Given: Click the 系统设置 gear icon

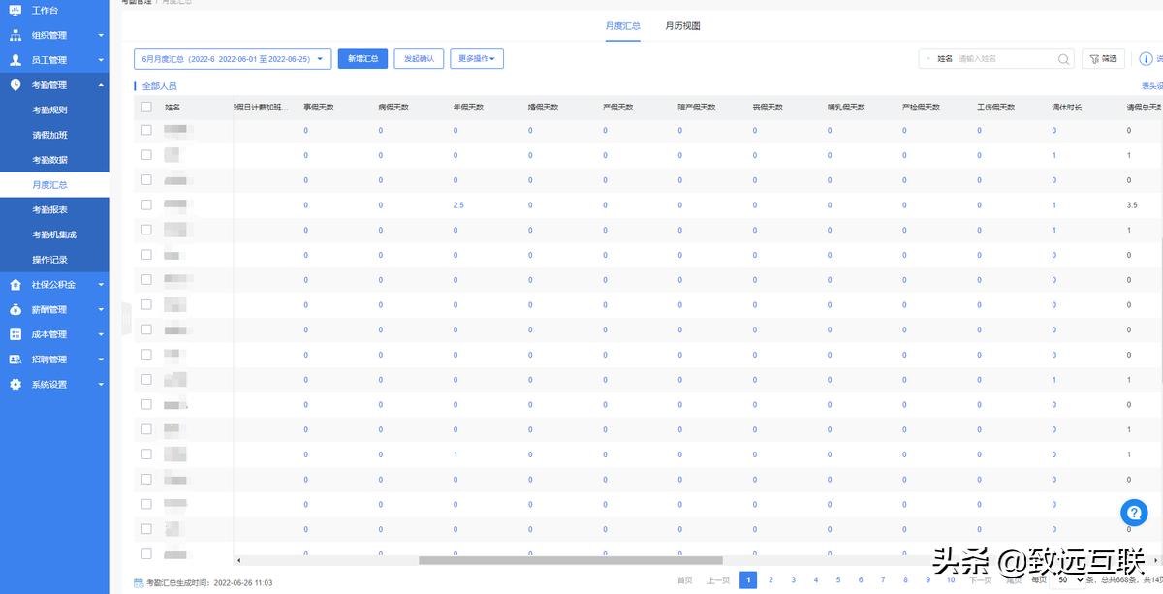Looking at the screenshot, I should 15,385.
